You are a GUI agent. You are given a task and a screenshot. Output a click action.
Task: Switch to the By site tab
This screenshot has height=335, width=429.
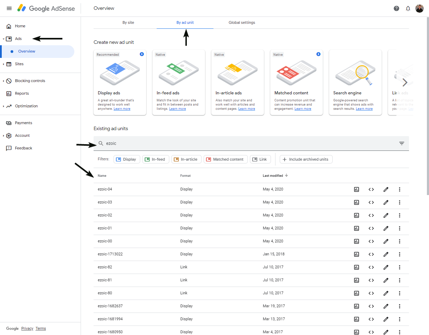tap(128, 22)
